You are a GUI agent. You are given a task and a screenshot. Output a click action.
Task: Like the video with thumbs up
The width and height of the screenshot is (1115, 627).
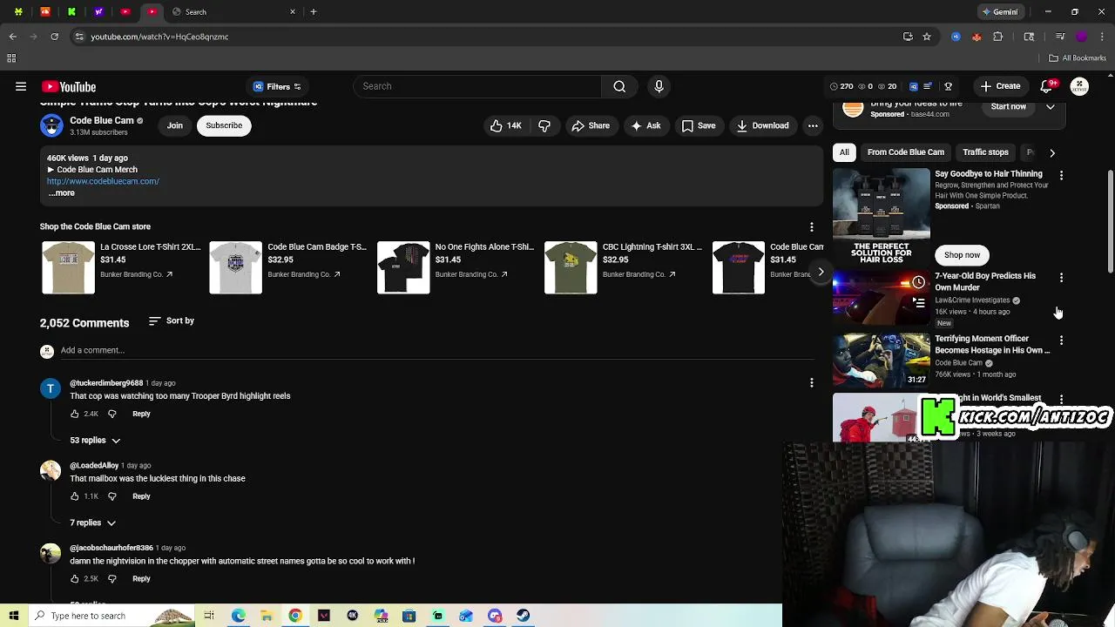505,125
